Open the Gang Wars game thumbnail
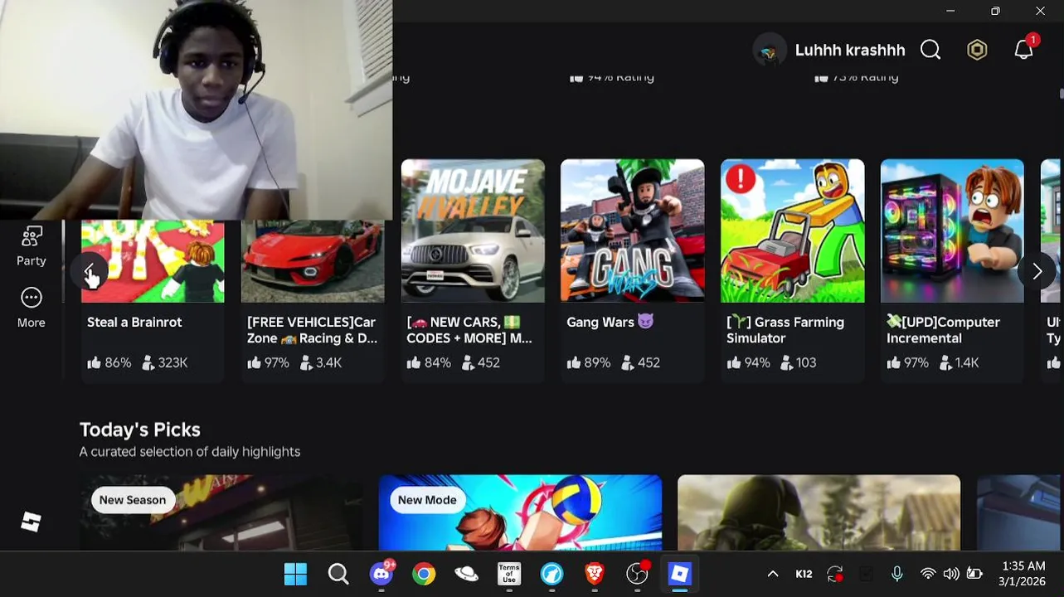 [x=632, y=231]
